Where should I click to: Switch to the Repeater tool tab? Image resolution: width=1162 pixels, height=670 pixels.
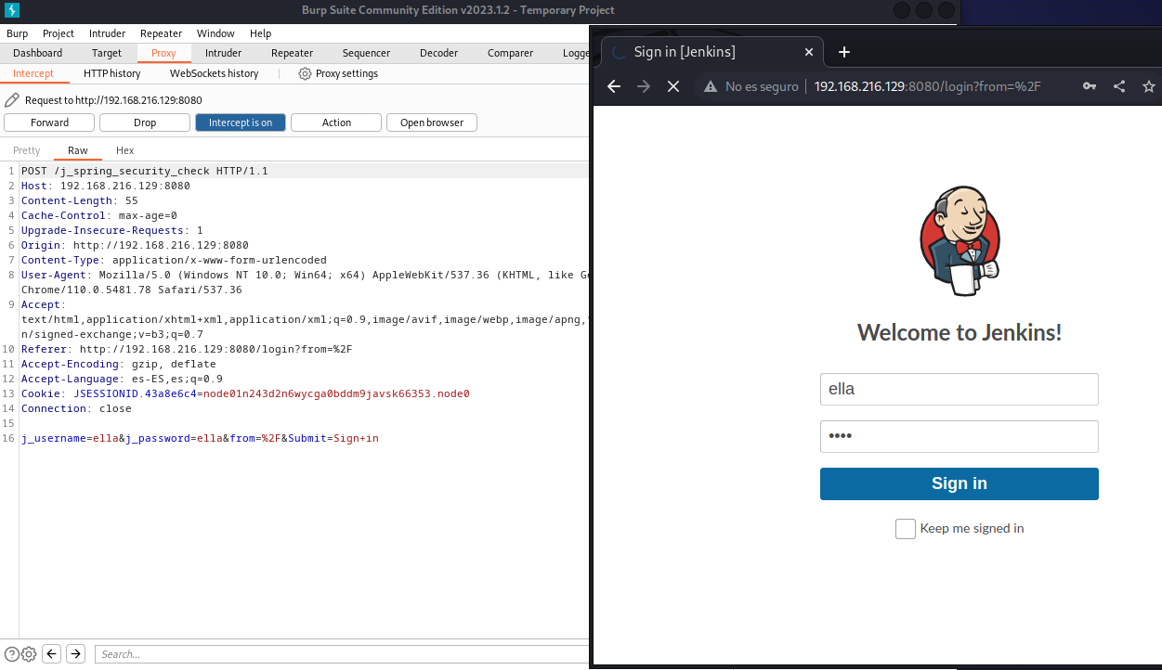pos(293,53)
